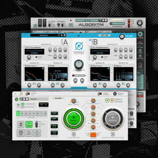Viewport: 158px width, 158px height.
Task: Click the REC button
Action: [x=21, y=125]
